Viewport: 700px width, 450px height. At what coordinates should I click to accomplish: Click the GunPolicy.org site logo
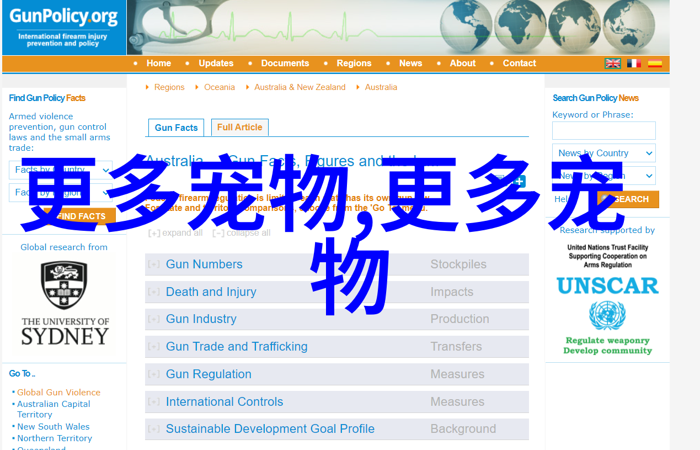[64, 27]
